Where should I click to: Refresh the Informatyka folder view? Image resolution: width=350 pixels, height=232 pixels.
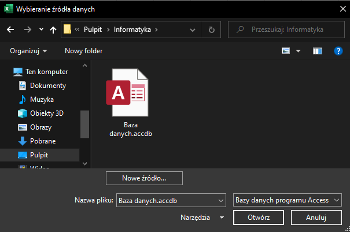pos(212,29)
